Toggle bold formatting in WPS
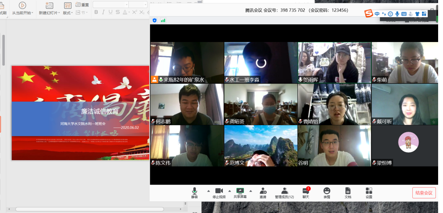The image size is (443, 213). [96, 12]
